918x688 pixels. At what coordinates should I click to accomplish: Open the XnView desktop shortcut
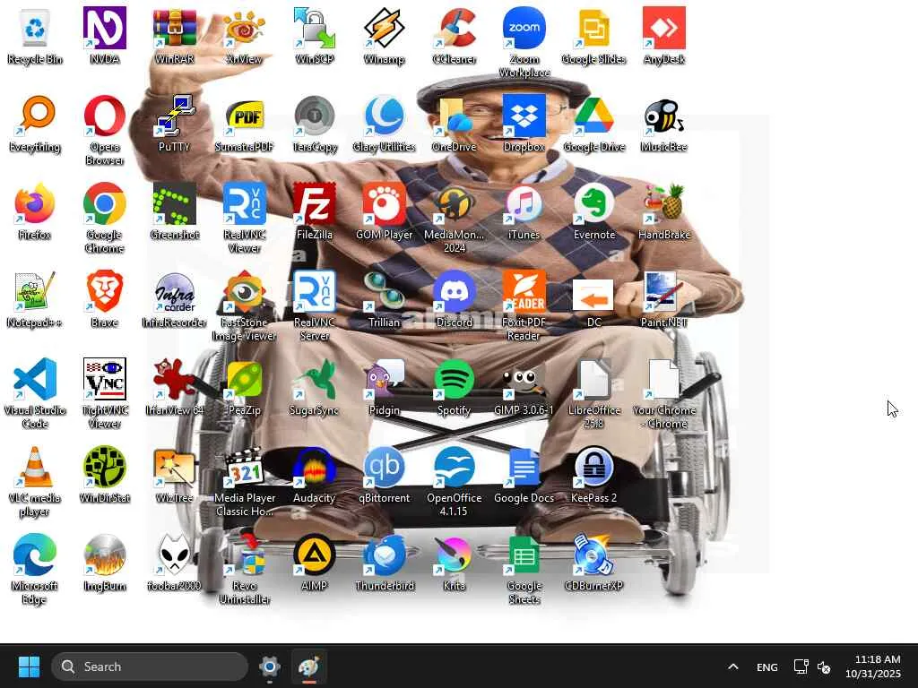(244, 36)
